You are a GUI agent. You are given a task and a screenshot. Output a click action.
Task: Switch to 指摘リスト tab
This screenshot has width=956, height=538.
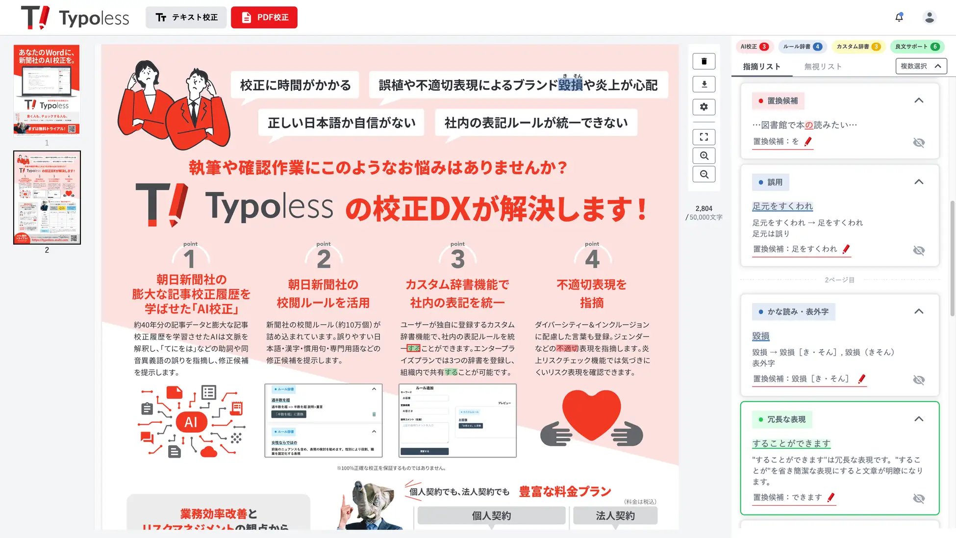761,67
